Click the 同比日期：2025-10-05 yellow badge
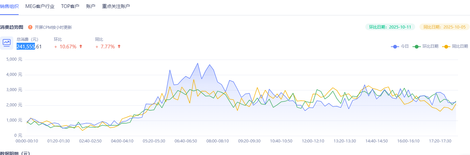Viewport: 470px width, 155px height. tap(444, 27)
